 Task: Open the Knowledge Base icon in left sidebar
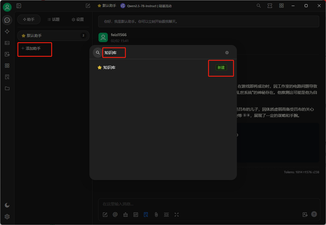(7, 77)
